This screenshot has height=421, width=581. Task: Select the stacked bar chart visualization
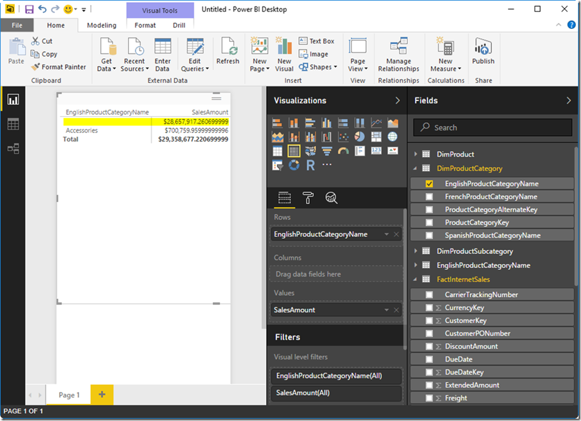277,123
